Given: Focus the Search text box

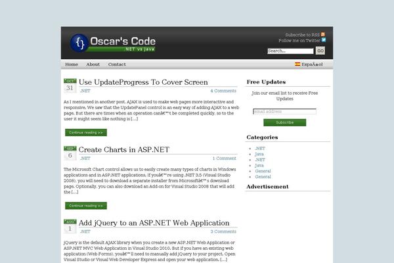Looking at the screenshot, I should pos(290,51).
